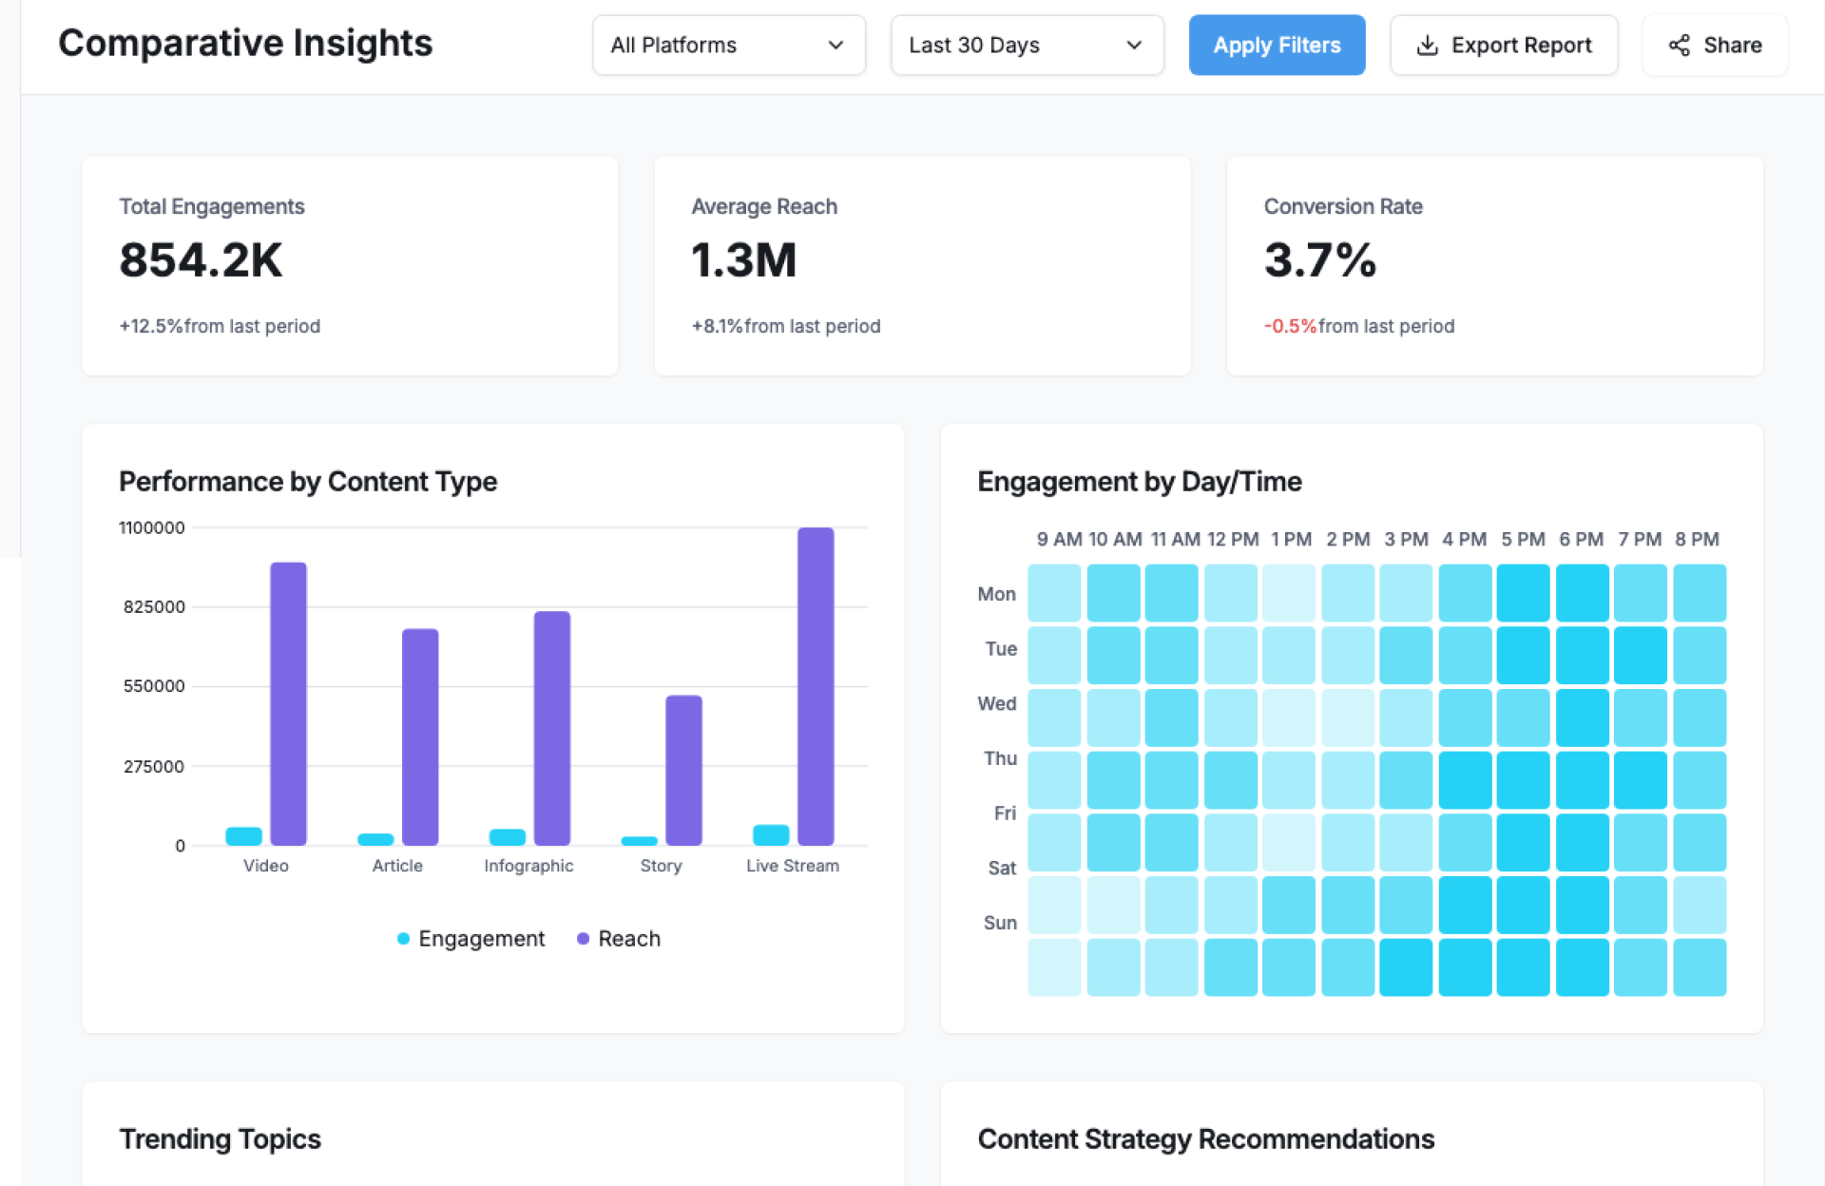Screen dimensions: 1825x1186
Task: Click the Live Stream purple reach bar
Action: 816,686
